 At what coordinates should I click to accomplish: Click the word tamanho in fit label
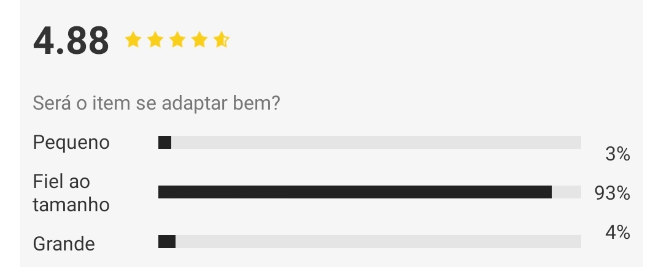71,205
